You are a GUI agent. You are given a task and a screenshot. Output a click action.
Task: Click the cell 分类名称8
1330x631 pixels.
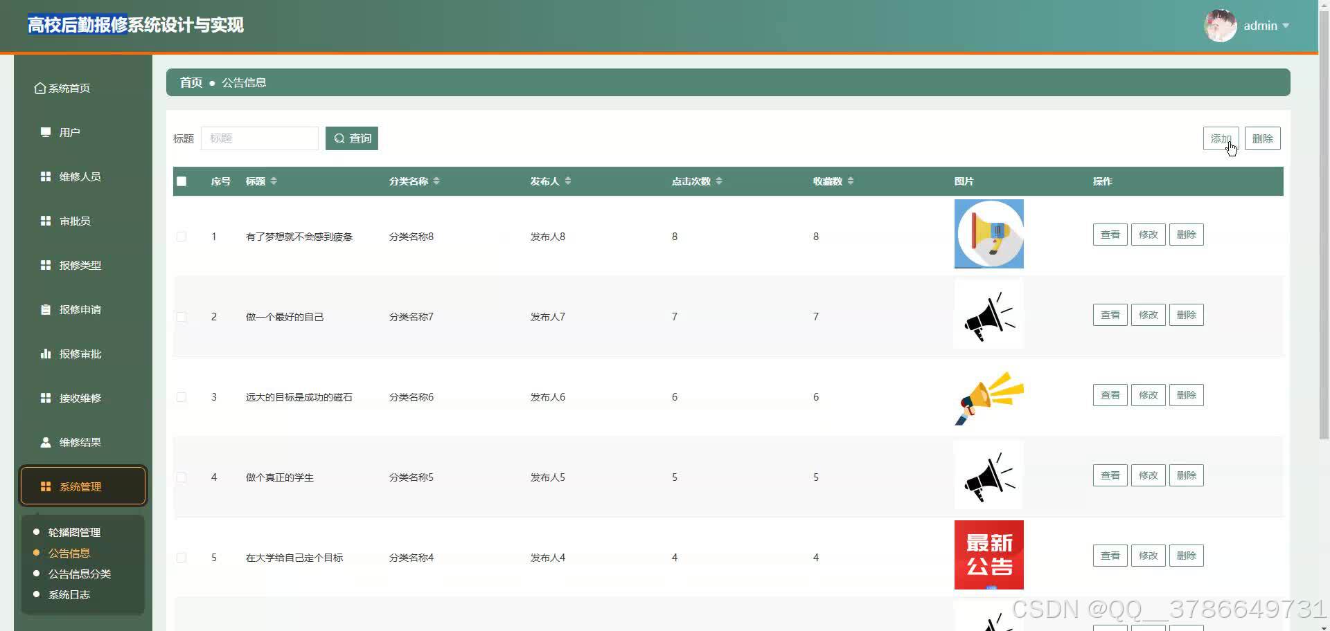click(411, 237)
